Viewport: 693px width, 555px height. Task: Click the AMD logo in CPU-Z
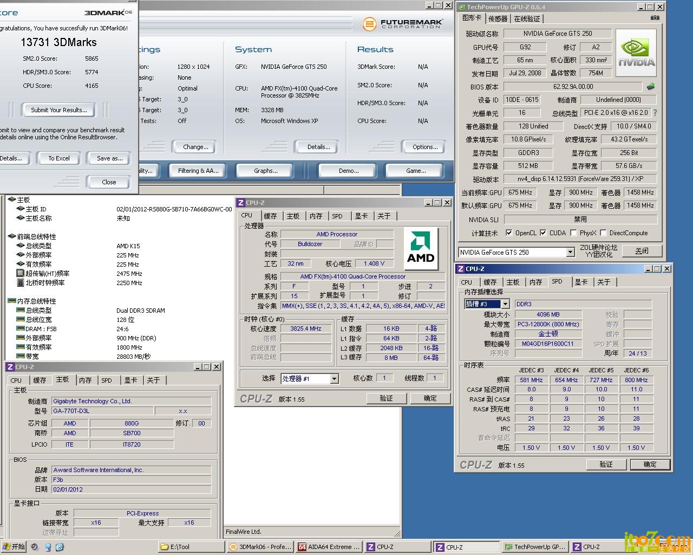[421, 248]
